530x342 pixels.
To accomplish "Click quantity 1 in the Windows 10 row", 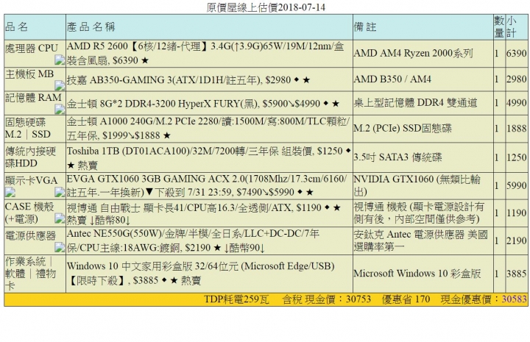I will (x=497, y=274).
